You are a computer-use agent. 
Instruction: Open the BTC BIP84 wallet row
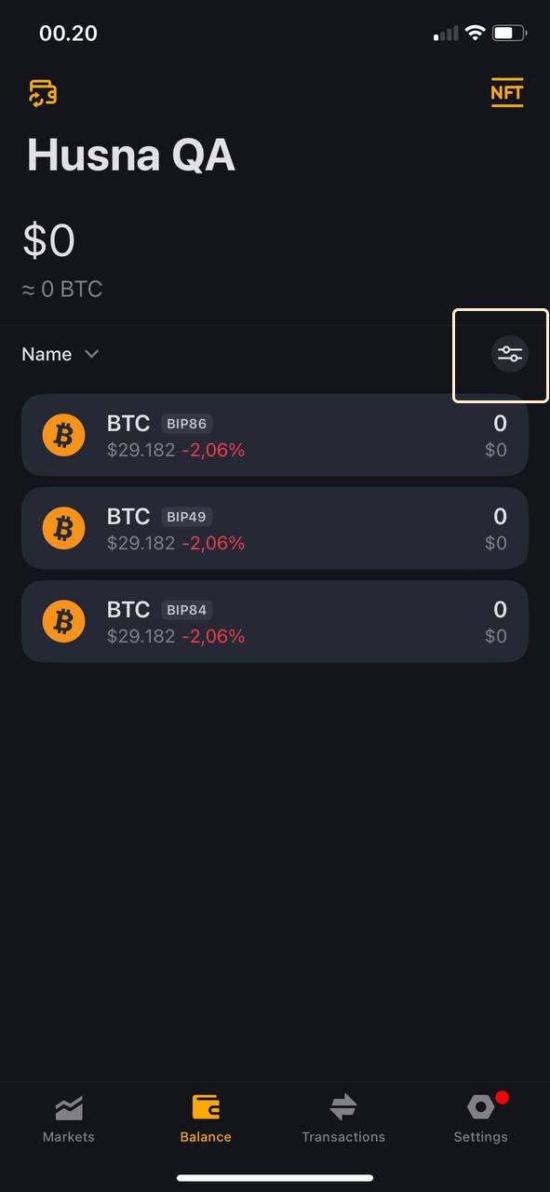(x=275, y=621)
